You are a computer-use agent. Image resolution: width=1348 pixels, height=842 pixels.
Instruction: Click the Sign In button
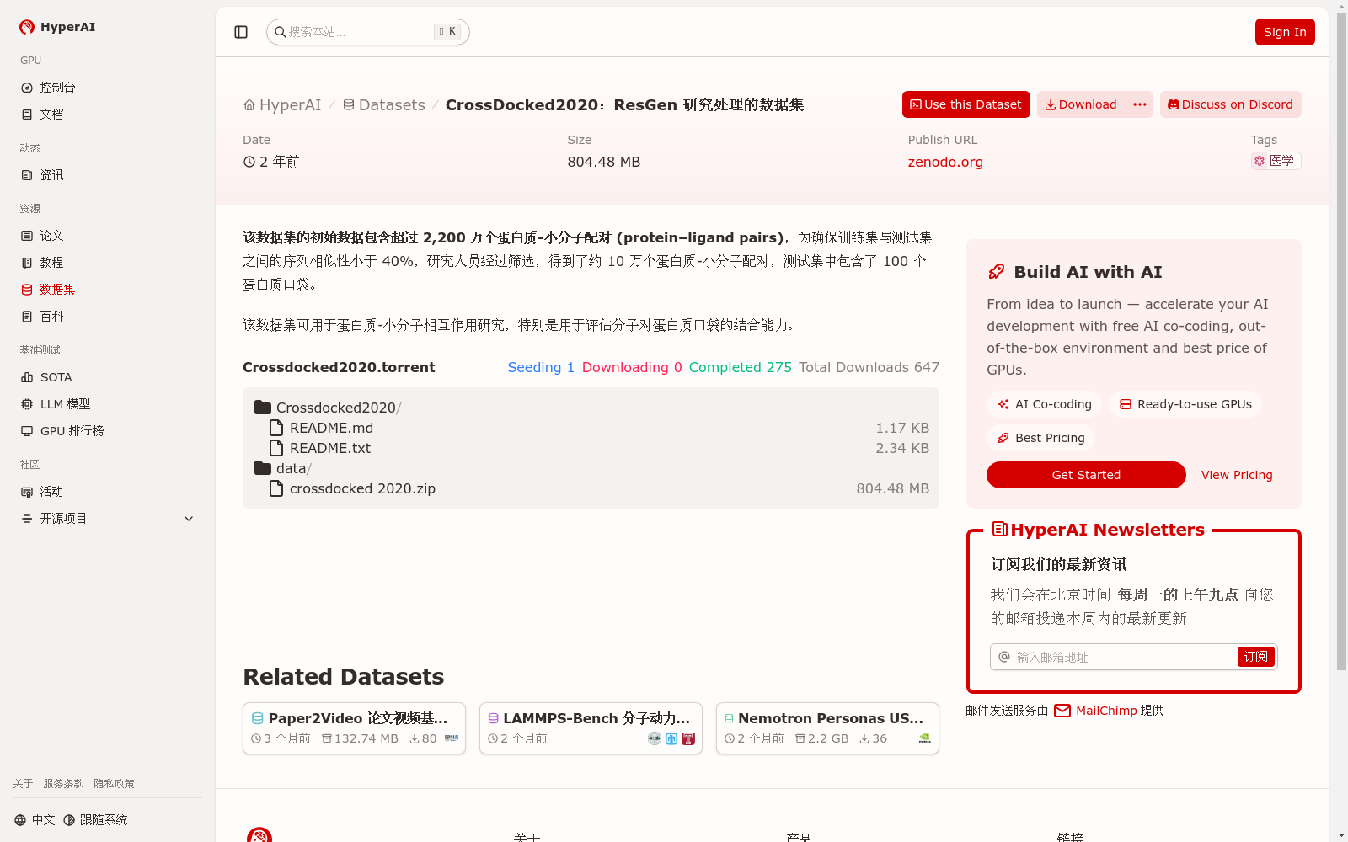point(1285,32)
